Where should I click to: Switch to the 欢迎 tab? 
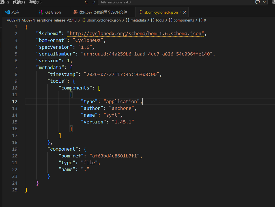(19, 12)
